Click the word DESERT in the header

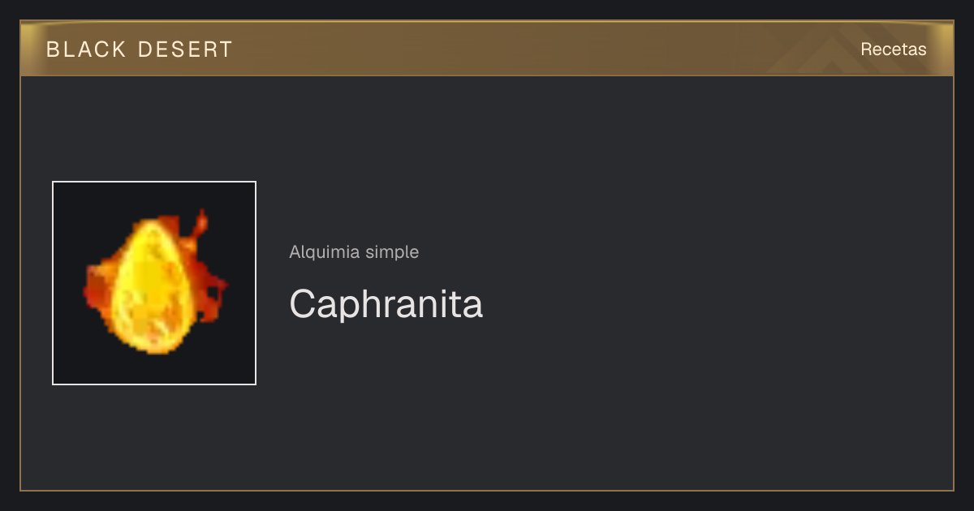click(185, 49)
